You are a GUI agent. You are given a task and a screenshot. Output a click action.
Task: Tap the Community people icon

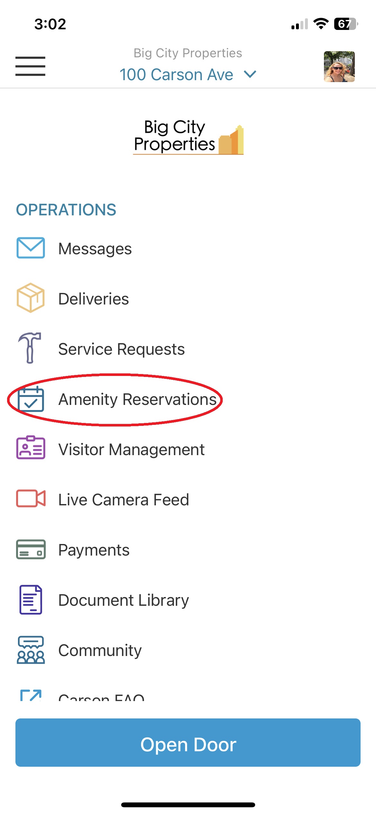[x=31, y=650]
